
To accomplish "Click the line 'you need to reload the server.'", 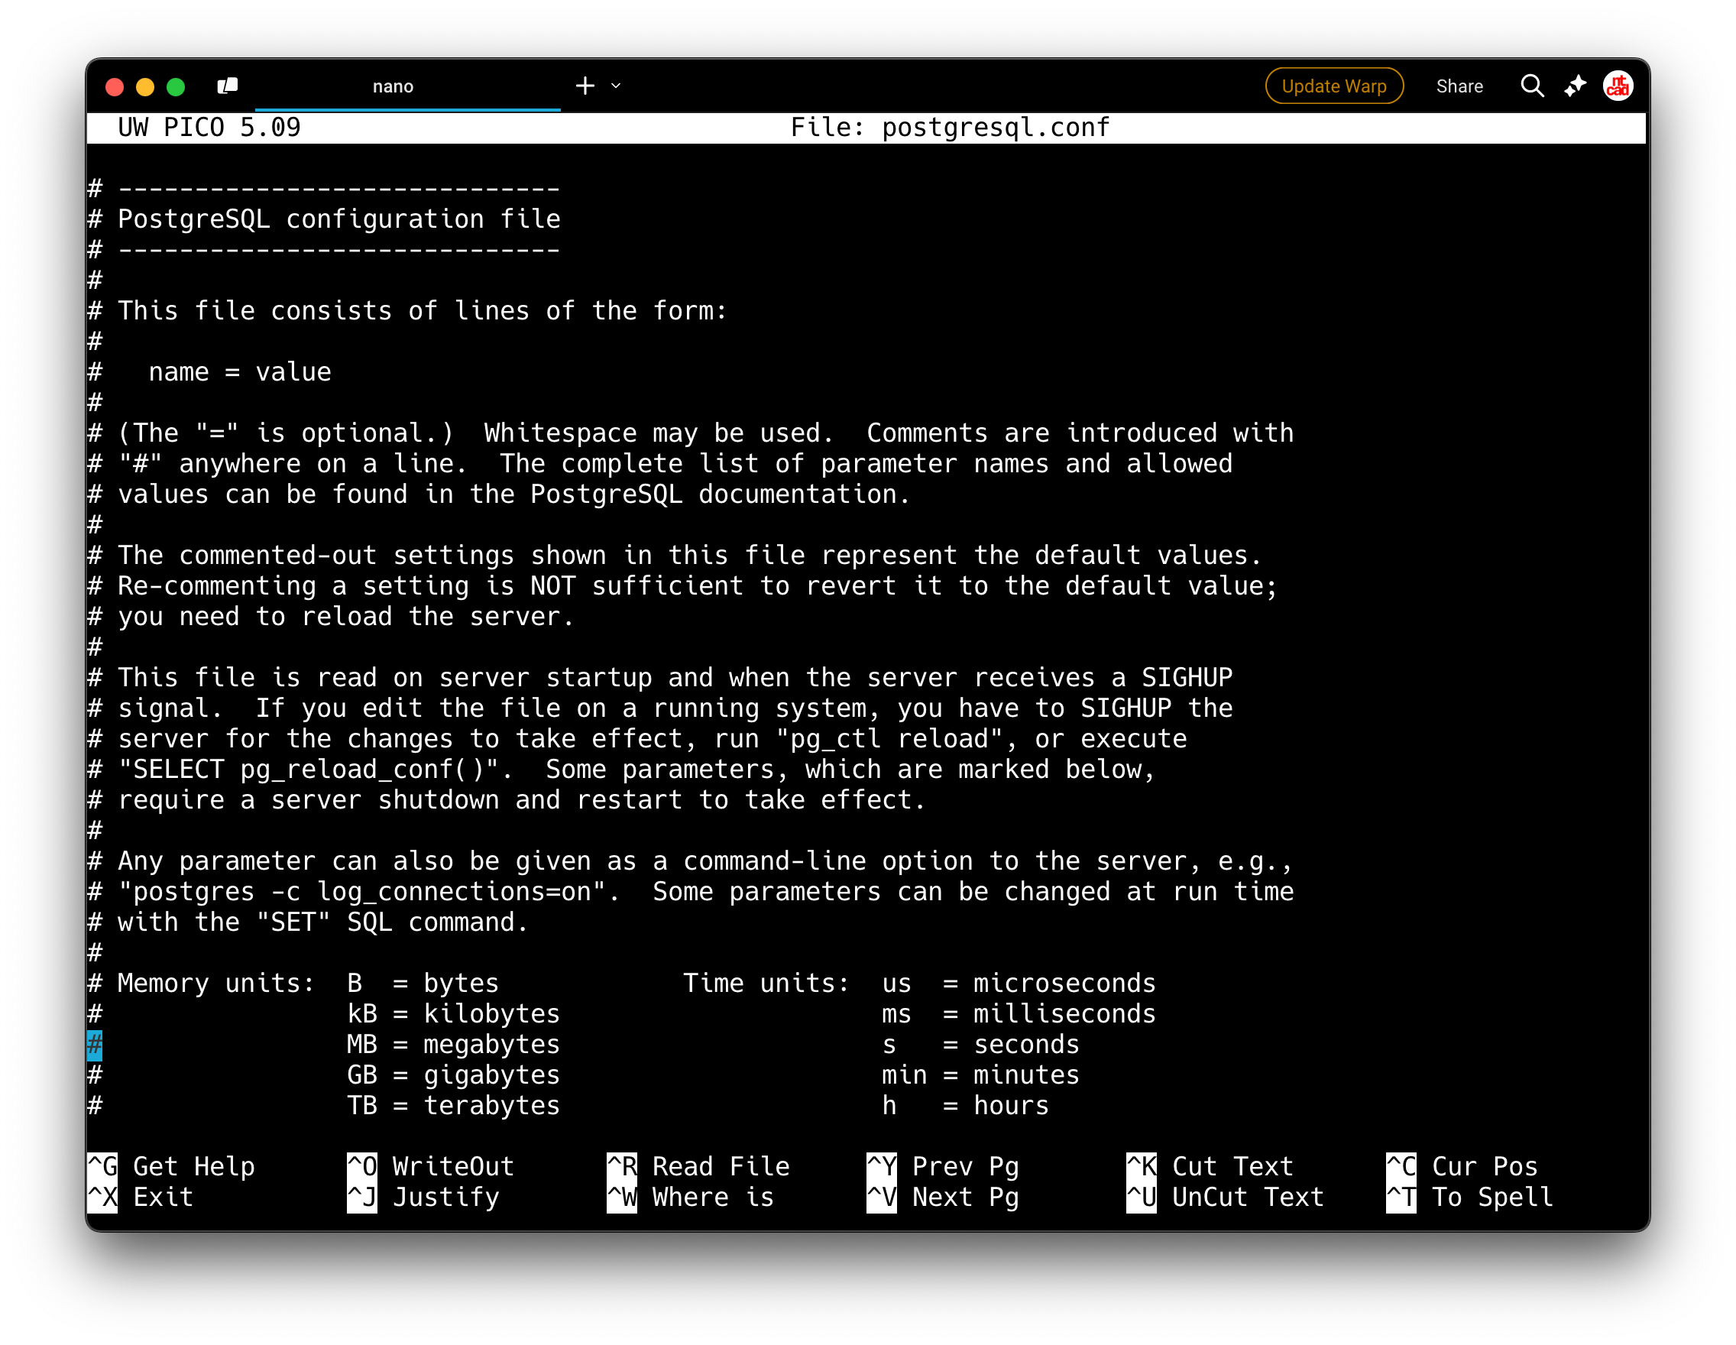I will pyautogui.click(x=330, y=616).
